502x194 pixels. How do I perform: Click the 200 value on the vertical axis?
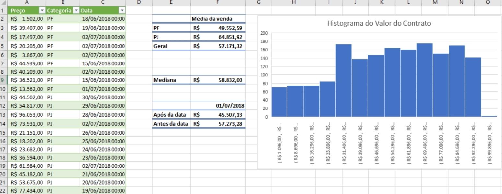[264, 33]
